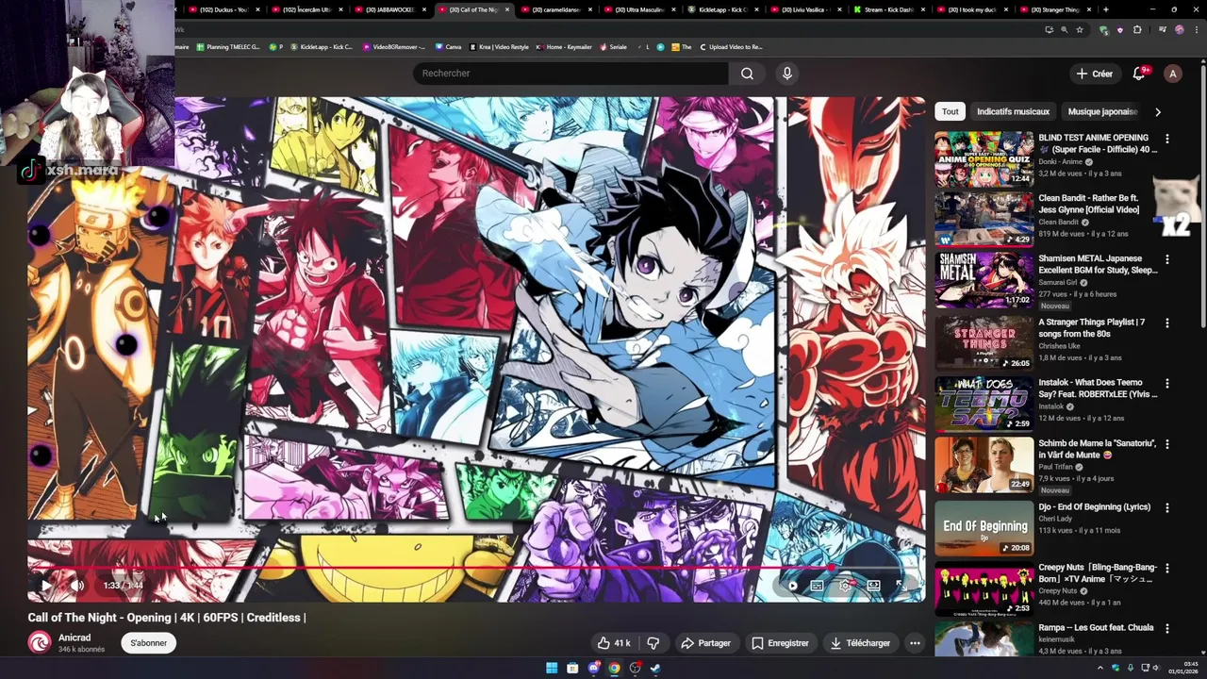Start voice search with microphone icon
The width and height of the screenshot is (1207, 679).
(x=787, y=74)
